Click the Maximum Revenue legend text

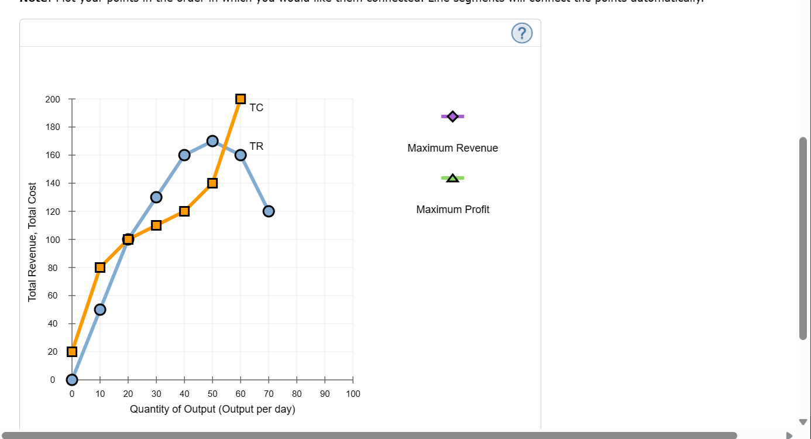point(452,148)
